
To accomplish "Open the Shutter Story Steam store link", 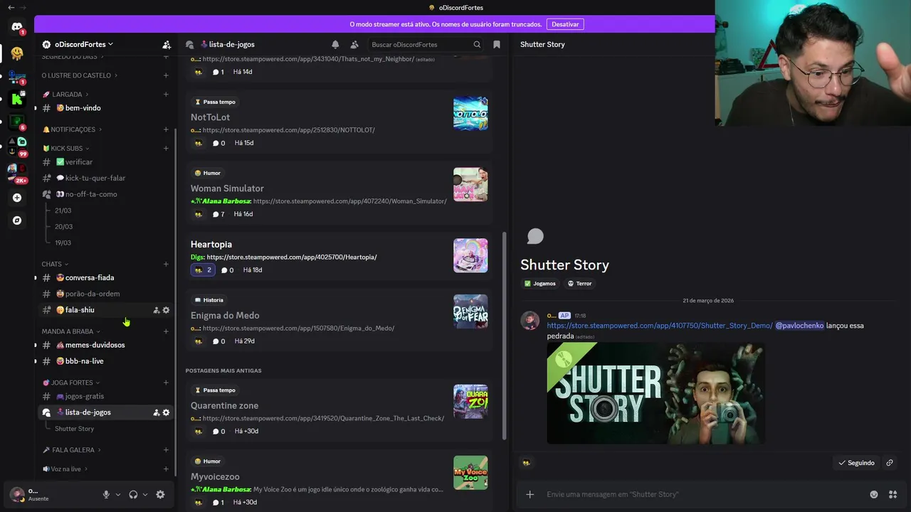I will [660, 326].
